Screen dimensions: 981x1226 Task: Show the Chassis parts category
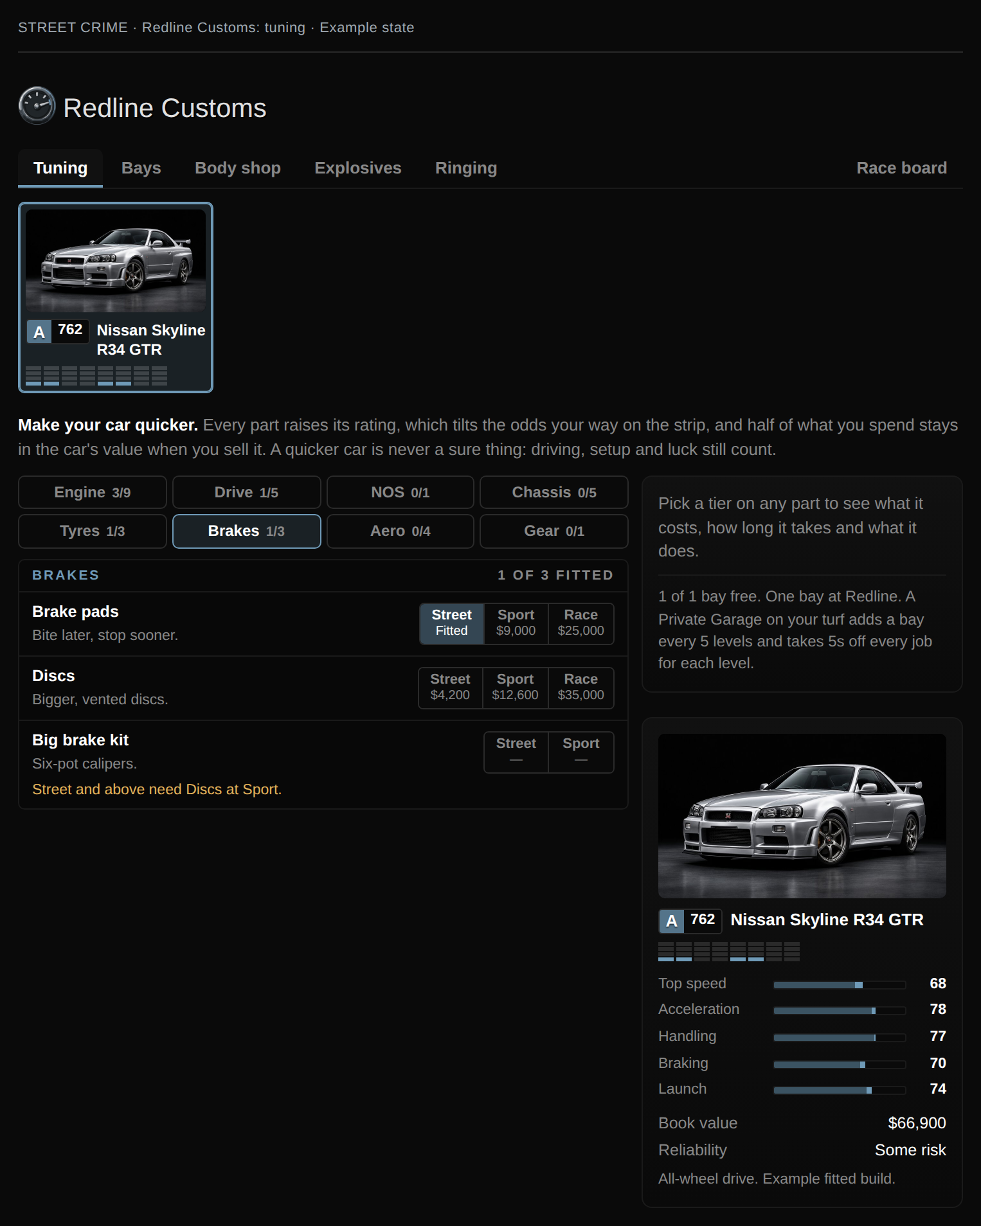[x=554, y=492]
